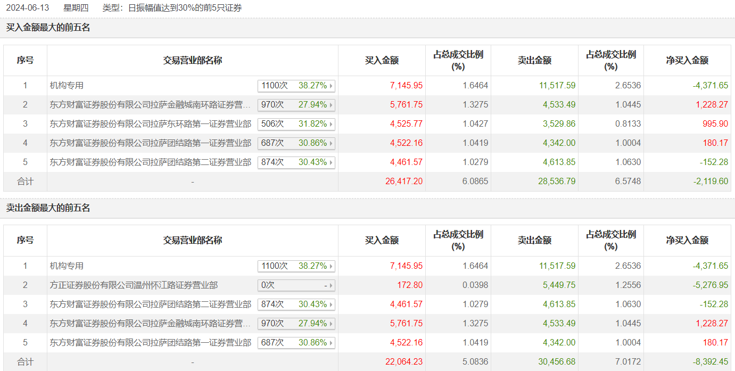Image resolution: width=735 pixels, height=371 pixels.
Task: Expand 874次 30.43% box in buy top-five table
Action: 296,162
